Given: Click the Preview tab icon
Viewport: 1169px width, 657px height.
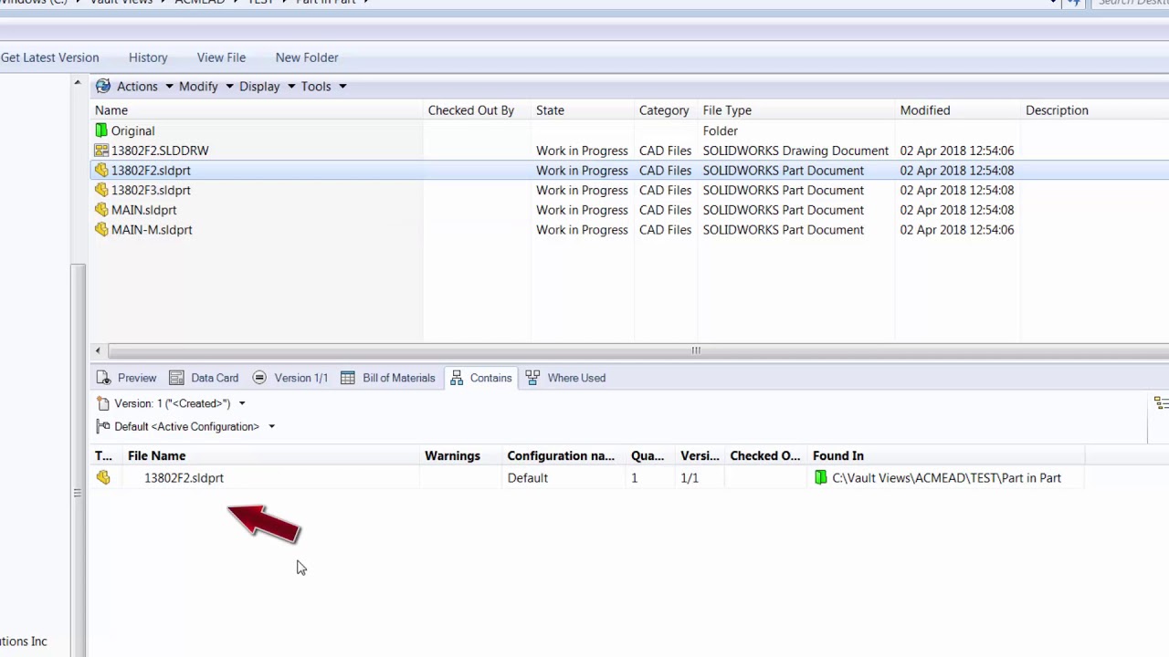Looking at the screenshot, I should [104, 378].
